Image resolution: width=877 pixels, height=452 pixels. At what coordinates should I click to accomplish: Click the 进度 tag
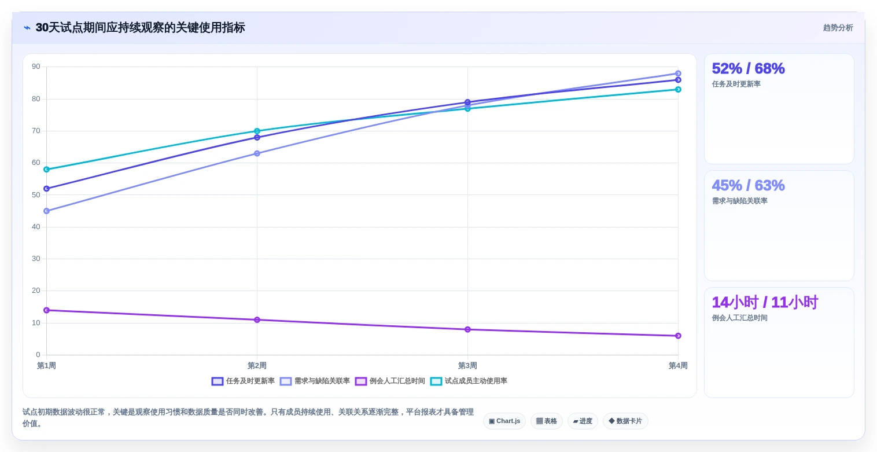583,421
